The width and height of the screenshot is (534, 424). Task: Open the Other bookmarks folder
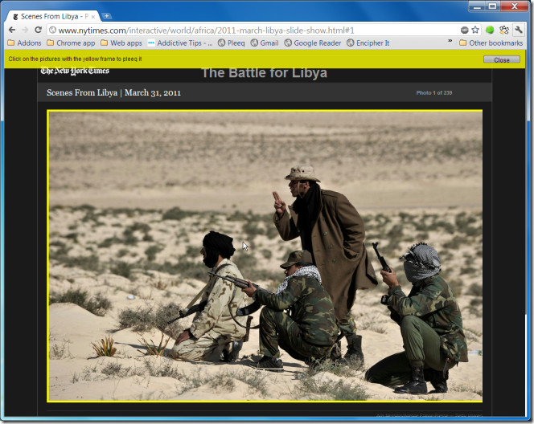(x=491, y=43)
